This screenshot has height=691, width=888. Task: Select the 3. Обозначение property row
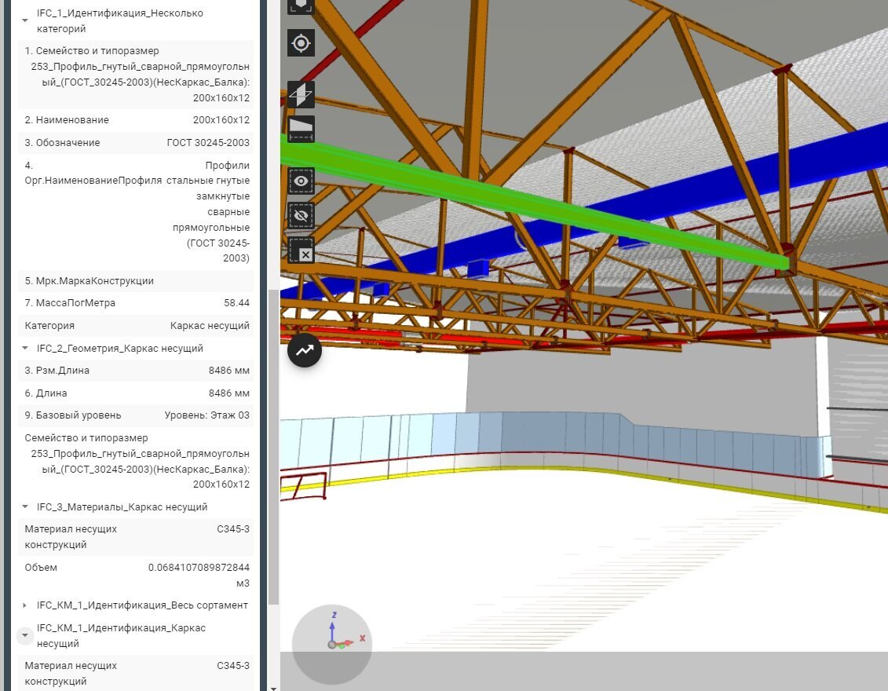coord(136,143)
